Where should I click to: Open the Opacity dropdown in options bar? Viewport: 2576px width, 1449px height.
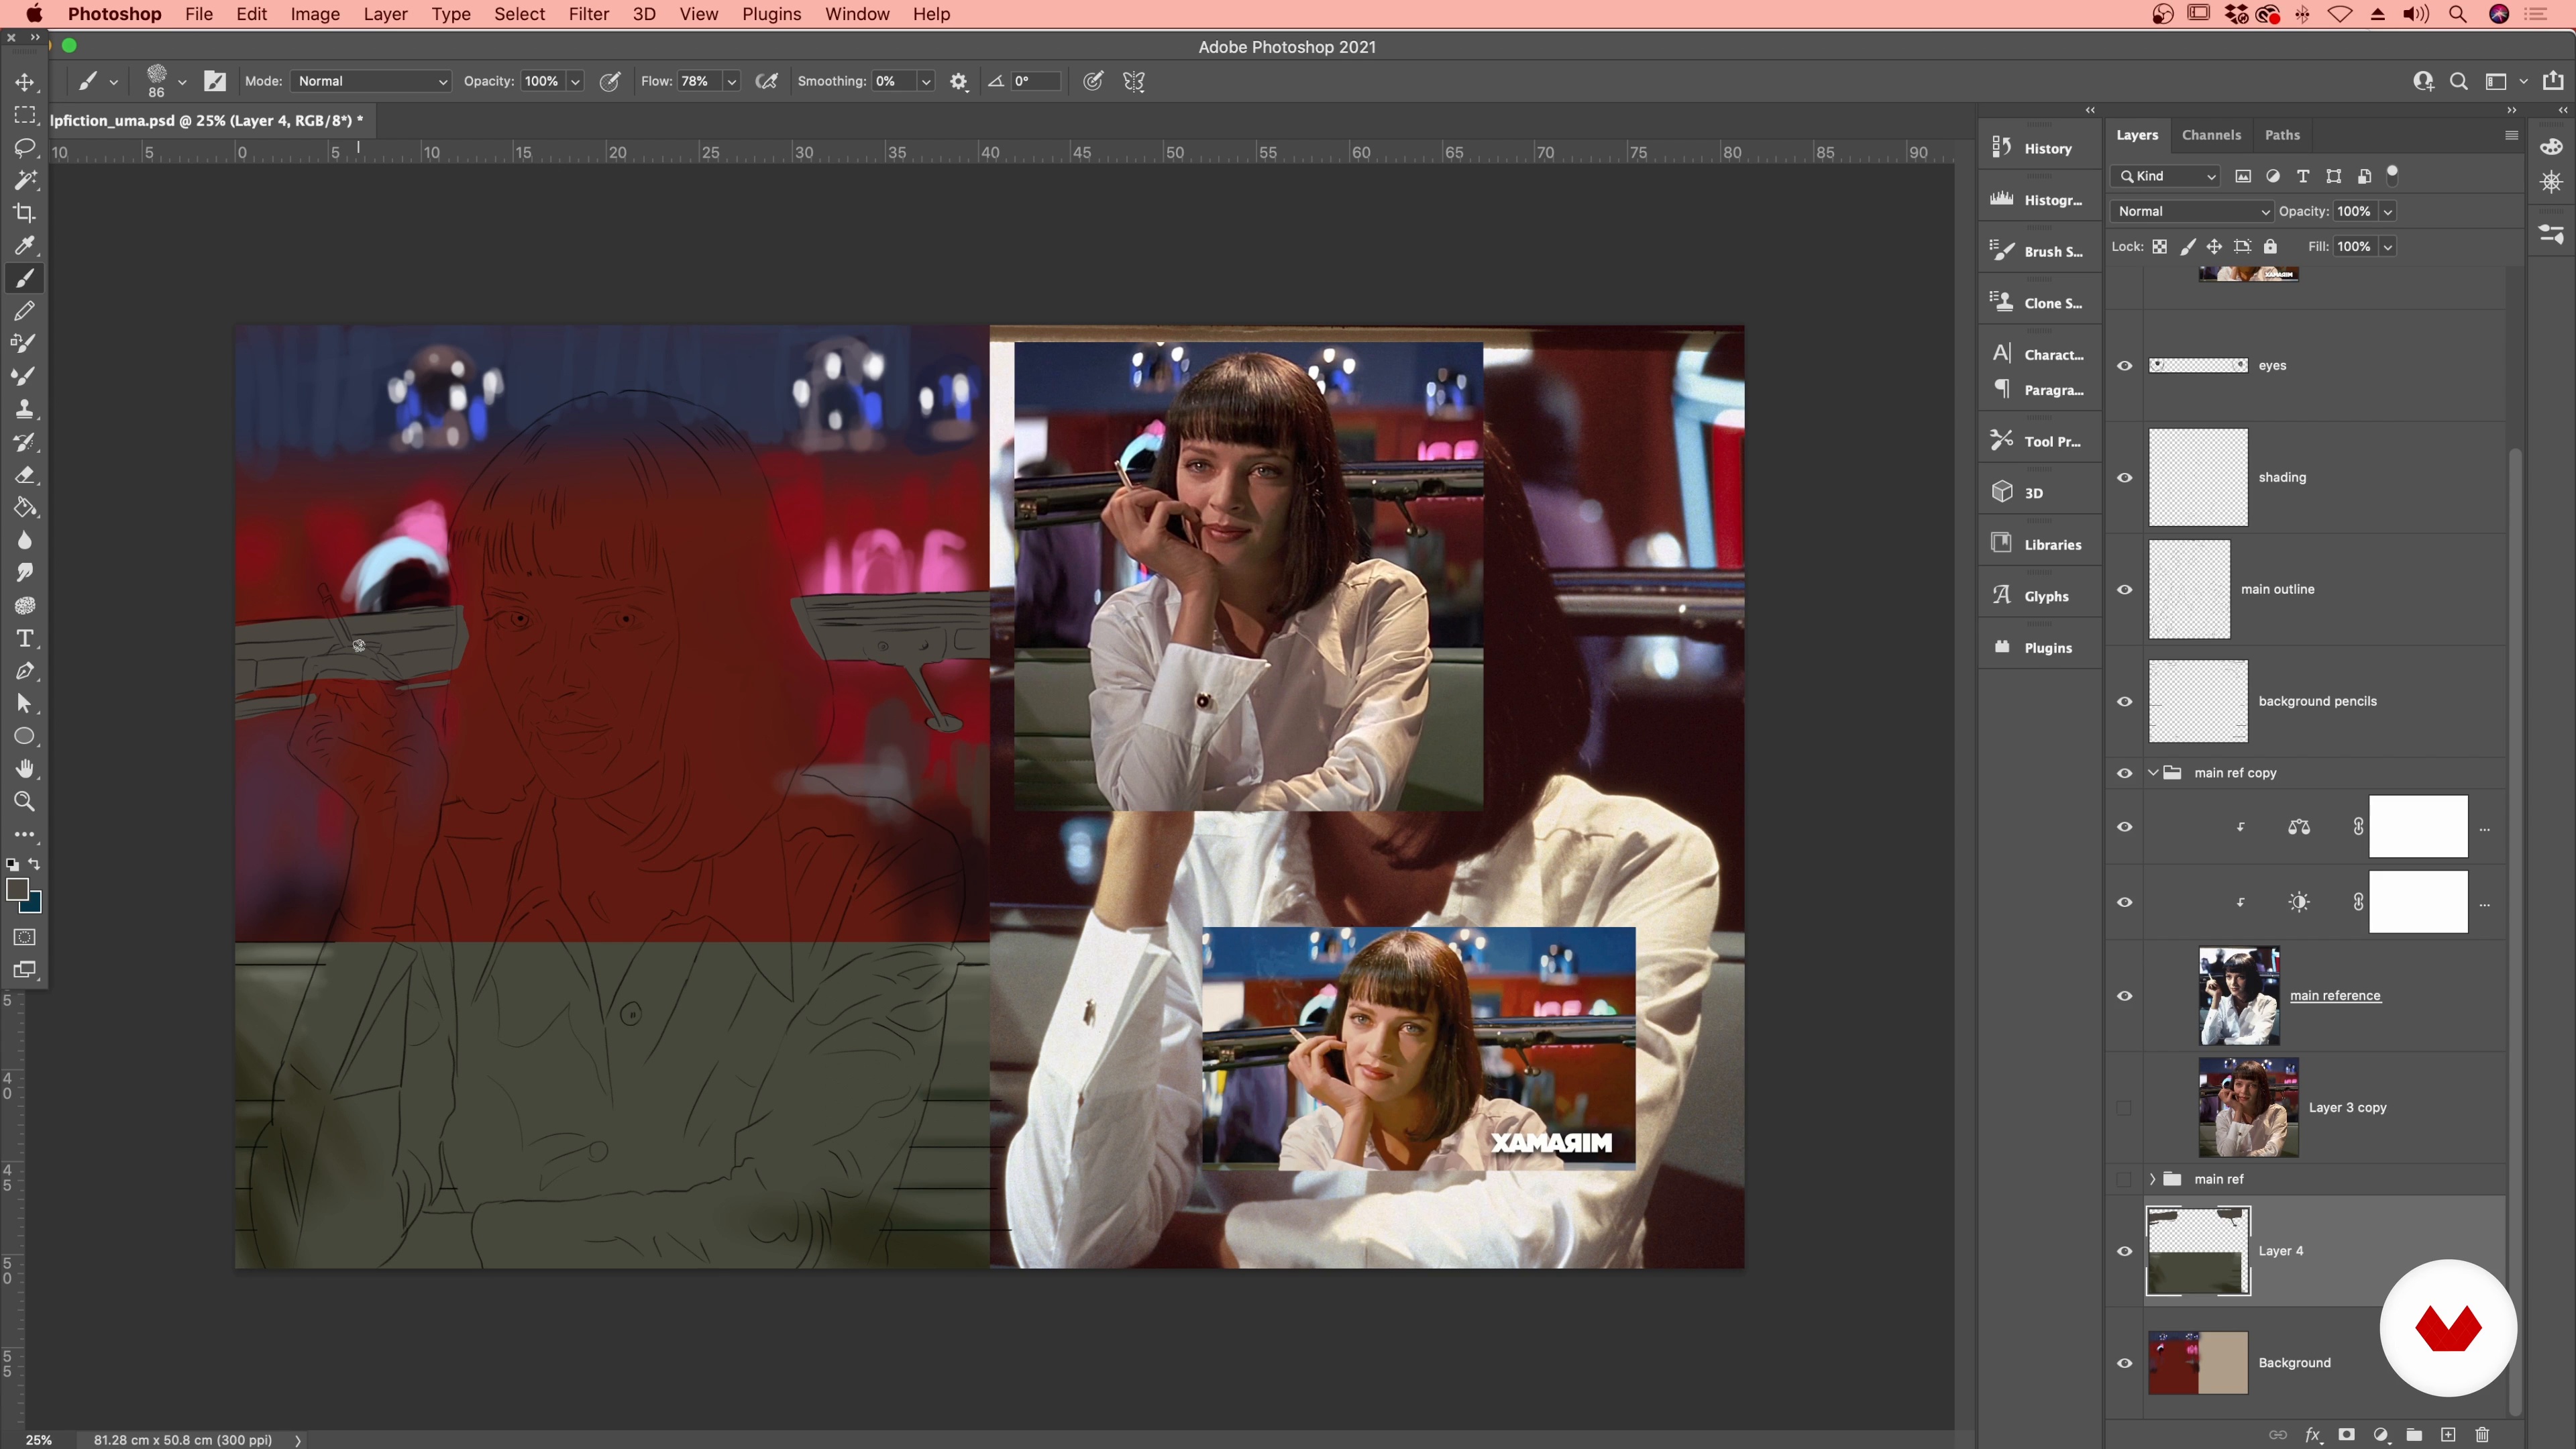575,82
